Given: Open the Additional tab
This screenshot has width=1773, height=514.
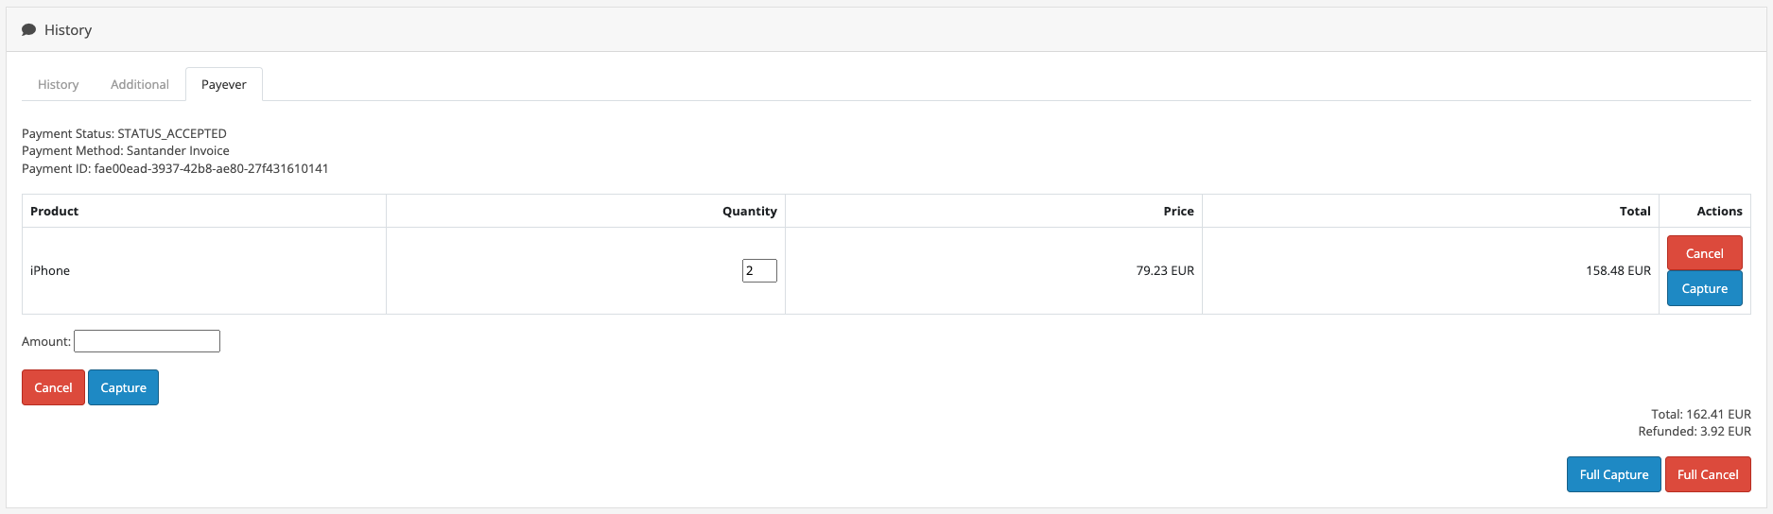Looking at the screenshot, I should pyautogui.click(x=140, y=84).
